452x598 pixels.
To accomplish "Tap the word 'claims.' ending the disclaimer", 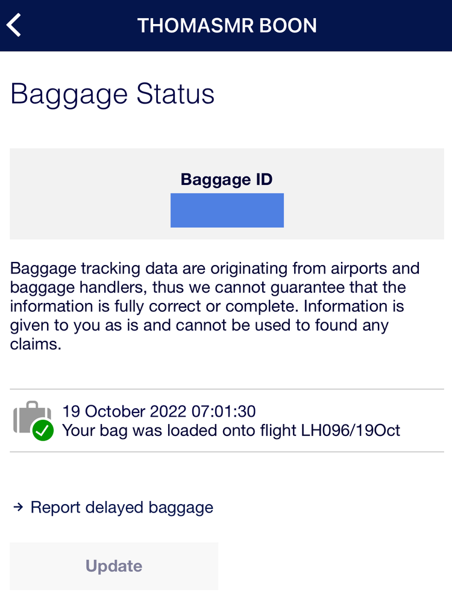I will tap(36, 344).
